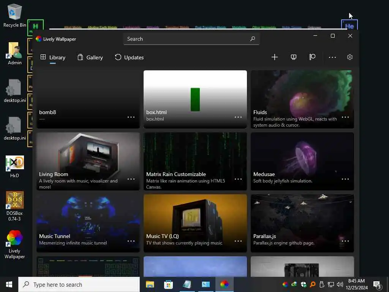This screenshot has width=389, height=292.
Task: Click the Recycle Bin desktop icon
Action: point(15,15)
